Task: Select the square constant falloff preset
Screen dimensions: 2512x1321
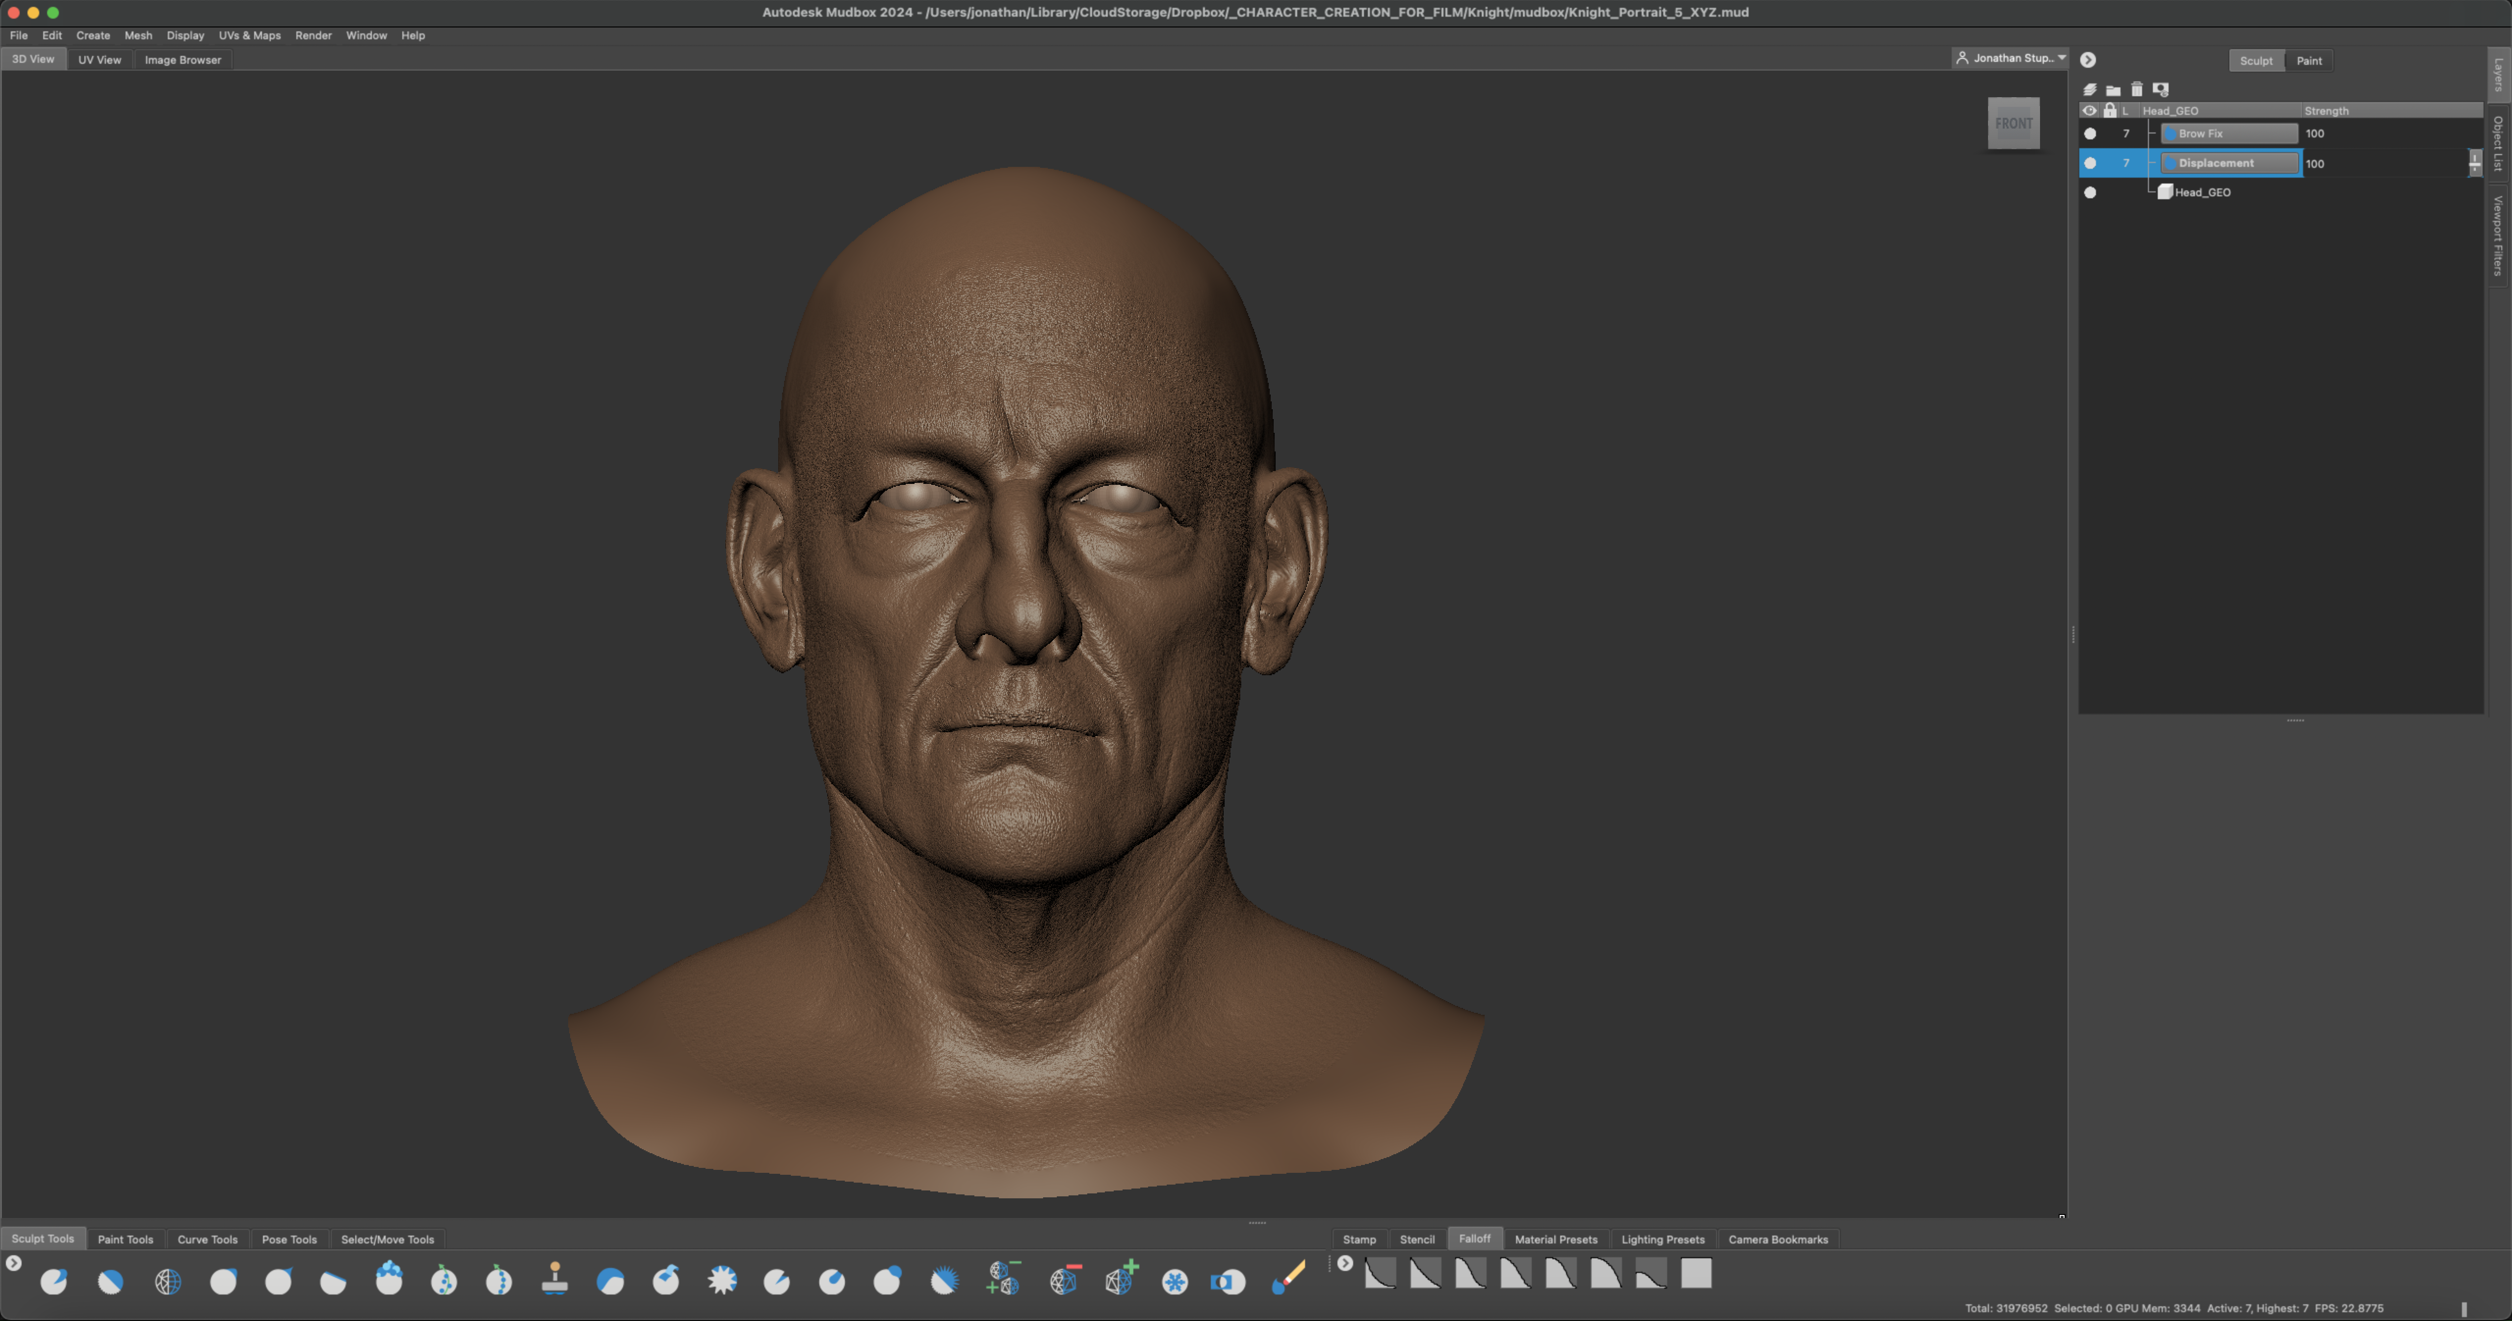Action: pyautogui.click(x=1696, y=1273)
